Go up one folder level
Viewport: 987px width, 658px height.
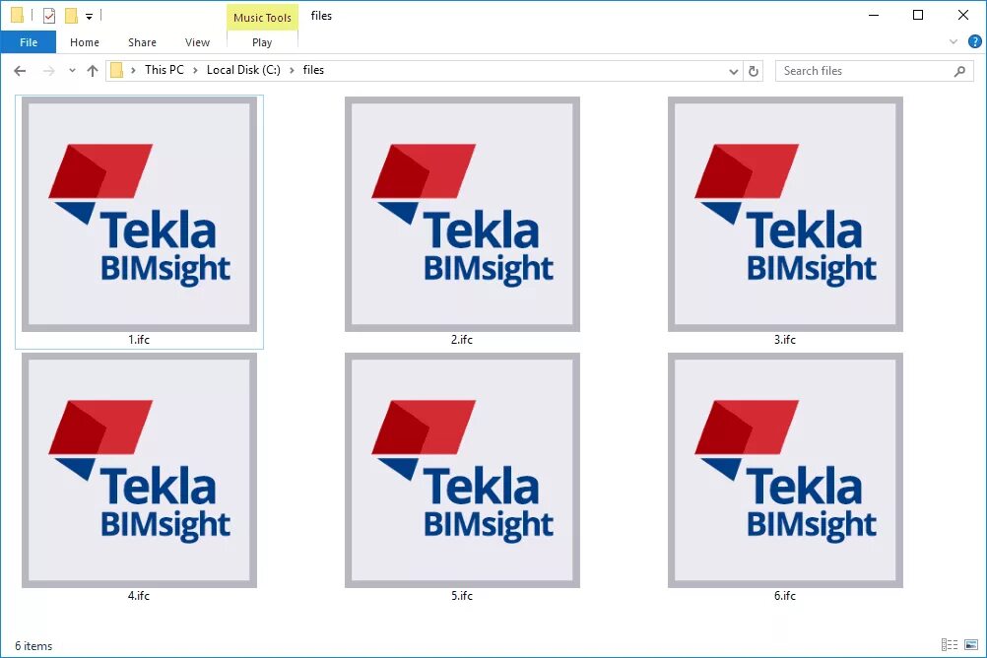(x=93, y=71)
